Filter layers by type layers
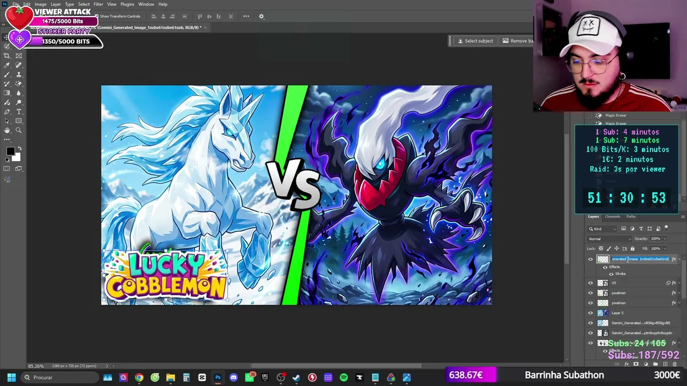 tap(641, 229)
